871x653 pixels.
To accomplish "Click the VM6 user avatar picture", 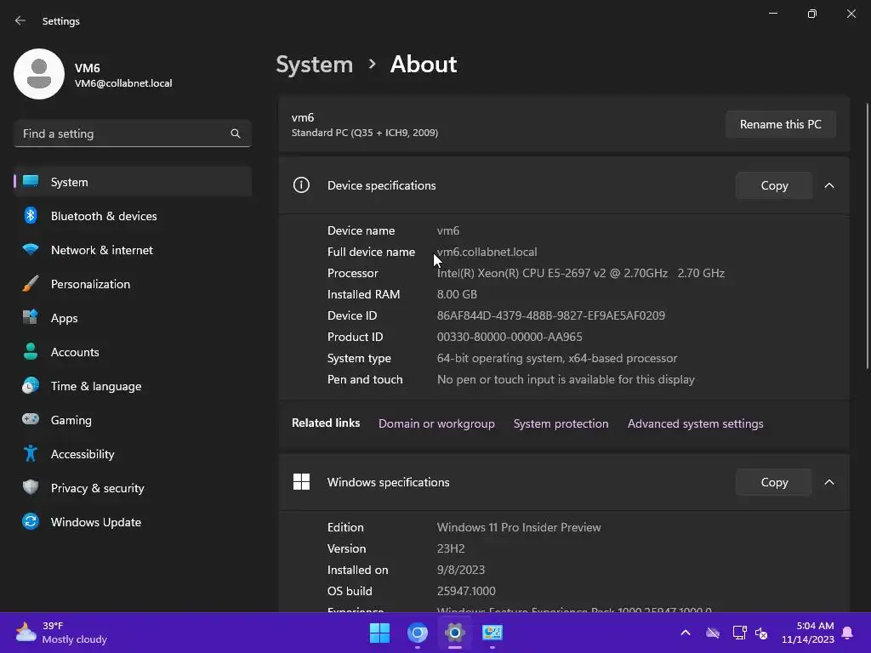I will tap(39, 74).
